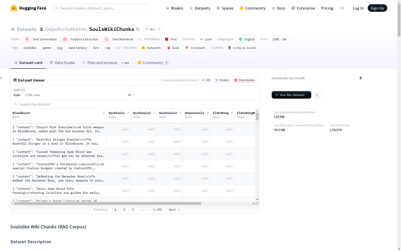
Task: Copy dataset name with the copy icon
Action: [138, 29]
